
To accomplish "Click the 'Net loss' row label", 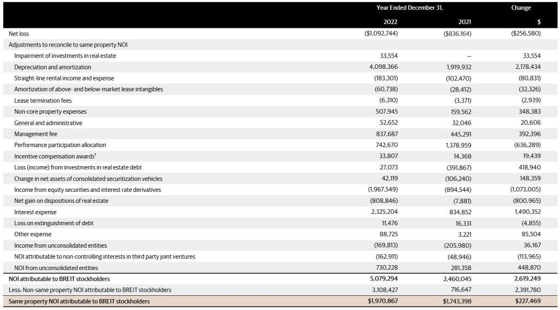I will click(19, 33).
